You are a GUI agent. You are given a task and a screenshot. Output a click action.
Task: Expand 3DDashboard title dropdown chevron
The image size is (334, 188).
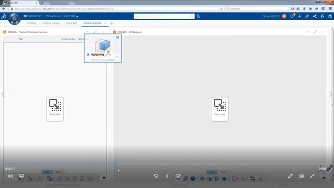pos(77,16)
